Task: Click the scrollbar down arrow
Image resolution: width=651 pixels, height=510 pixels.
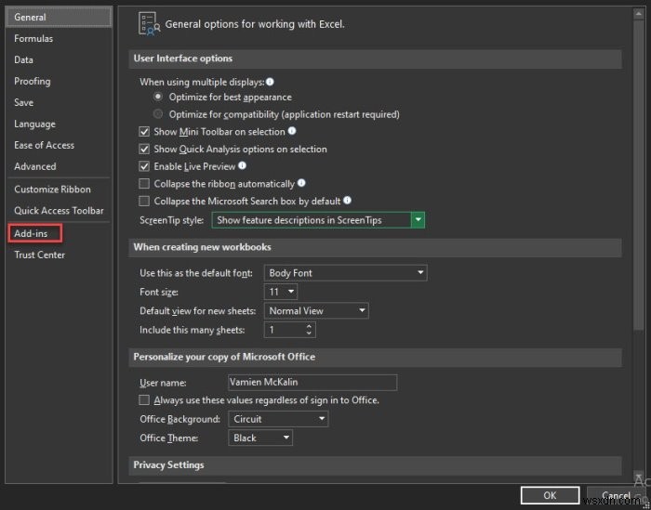Action: click(639, 477)
